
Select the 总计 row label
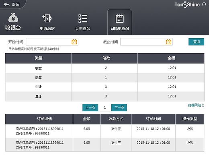tap(39, 96)
